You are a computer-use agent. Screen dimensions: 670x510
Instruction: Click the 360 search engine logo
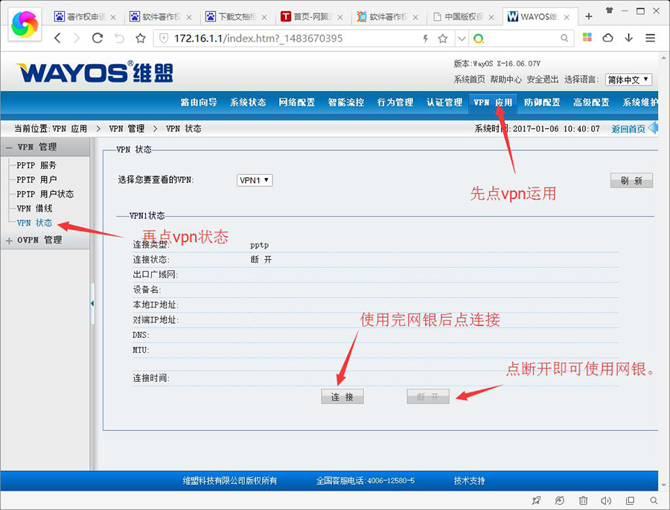(479, 39)
